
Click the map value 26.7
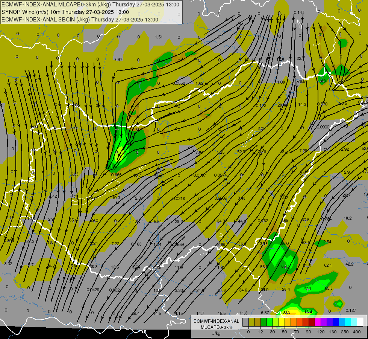pyautogui.click(x=347, y=195)
